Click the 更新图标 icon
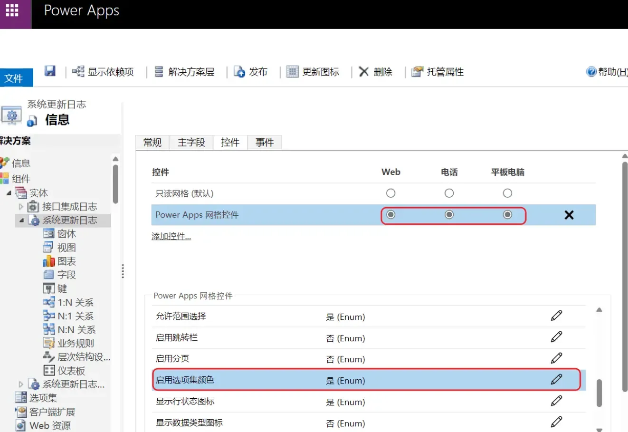 pos(293,72)
